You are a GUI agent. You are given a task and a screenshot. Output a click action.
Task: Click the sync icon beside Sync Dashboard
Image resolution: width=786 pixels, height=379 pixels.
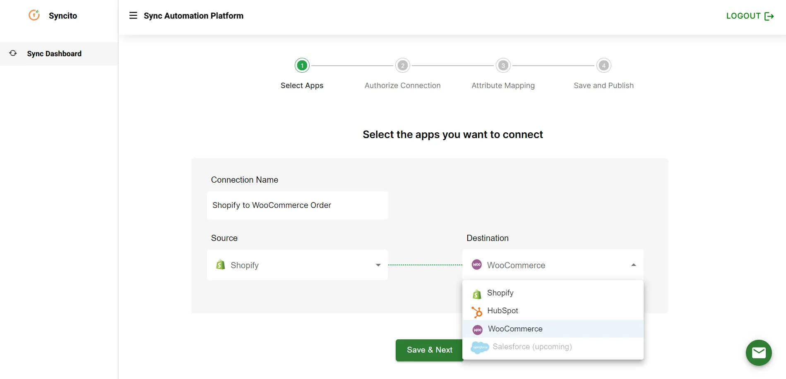(x=12, y=53)
